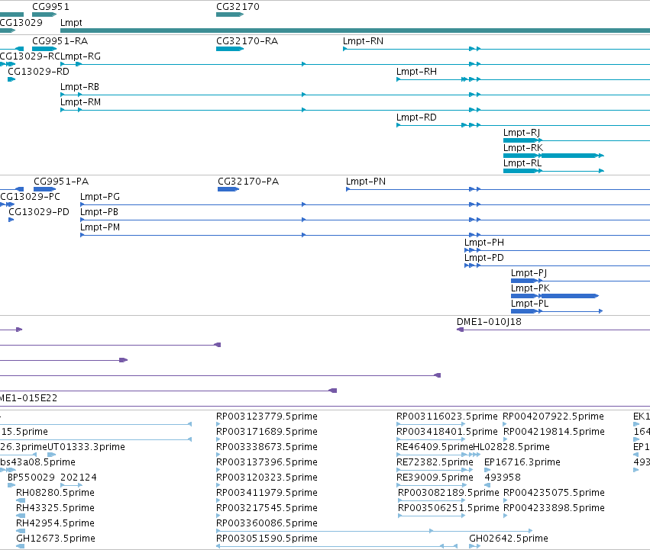Click the Lmpt-PK protein label

530,288
